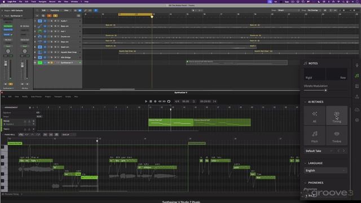This screenshot has height=203, width=361.
Task: Select the first piano roll tool icon
Action: tap(21, 134)
